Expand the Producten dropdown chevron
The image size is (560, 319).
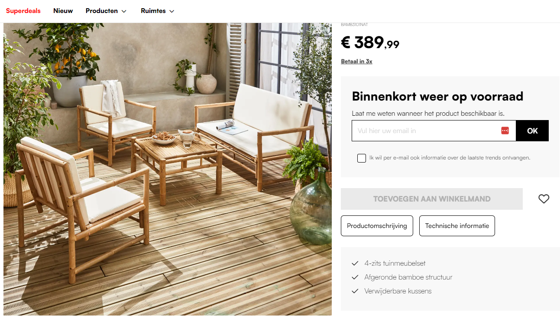pos(124,11)
